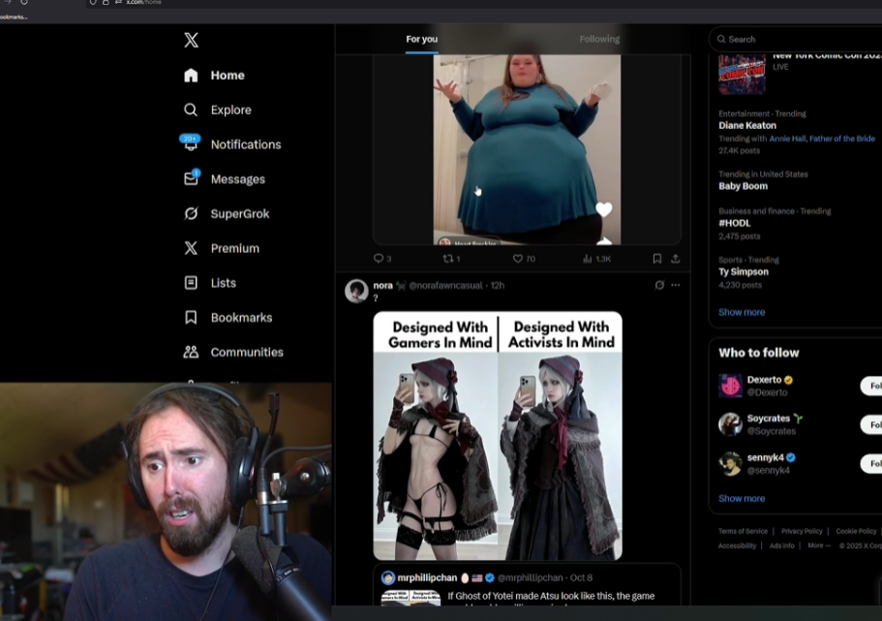Screen dimensions: 882x621
Task: Open the SuperGrok menu label
Action: click(x=240, y=213)
